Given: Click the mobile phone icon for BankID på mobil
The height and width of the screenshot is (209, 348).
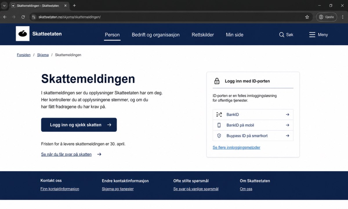Looking at the screenshot, I should [219, 125].
